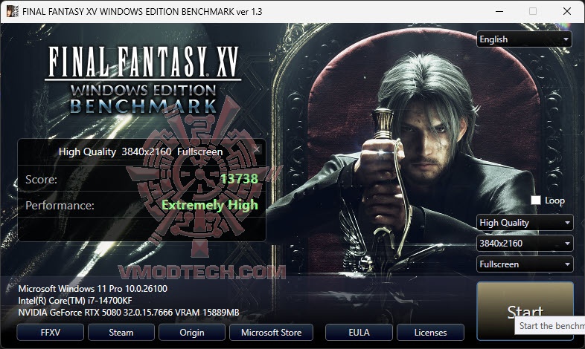The height and width of the screenshot is (349, 585).
Task: Open the Origin store button
Action: click(x=192, y=332)
